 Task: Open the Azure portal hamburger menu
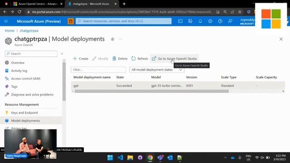(x=6, y=21)
